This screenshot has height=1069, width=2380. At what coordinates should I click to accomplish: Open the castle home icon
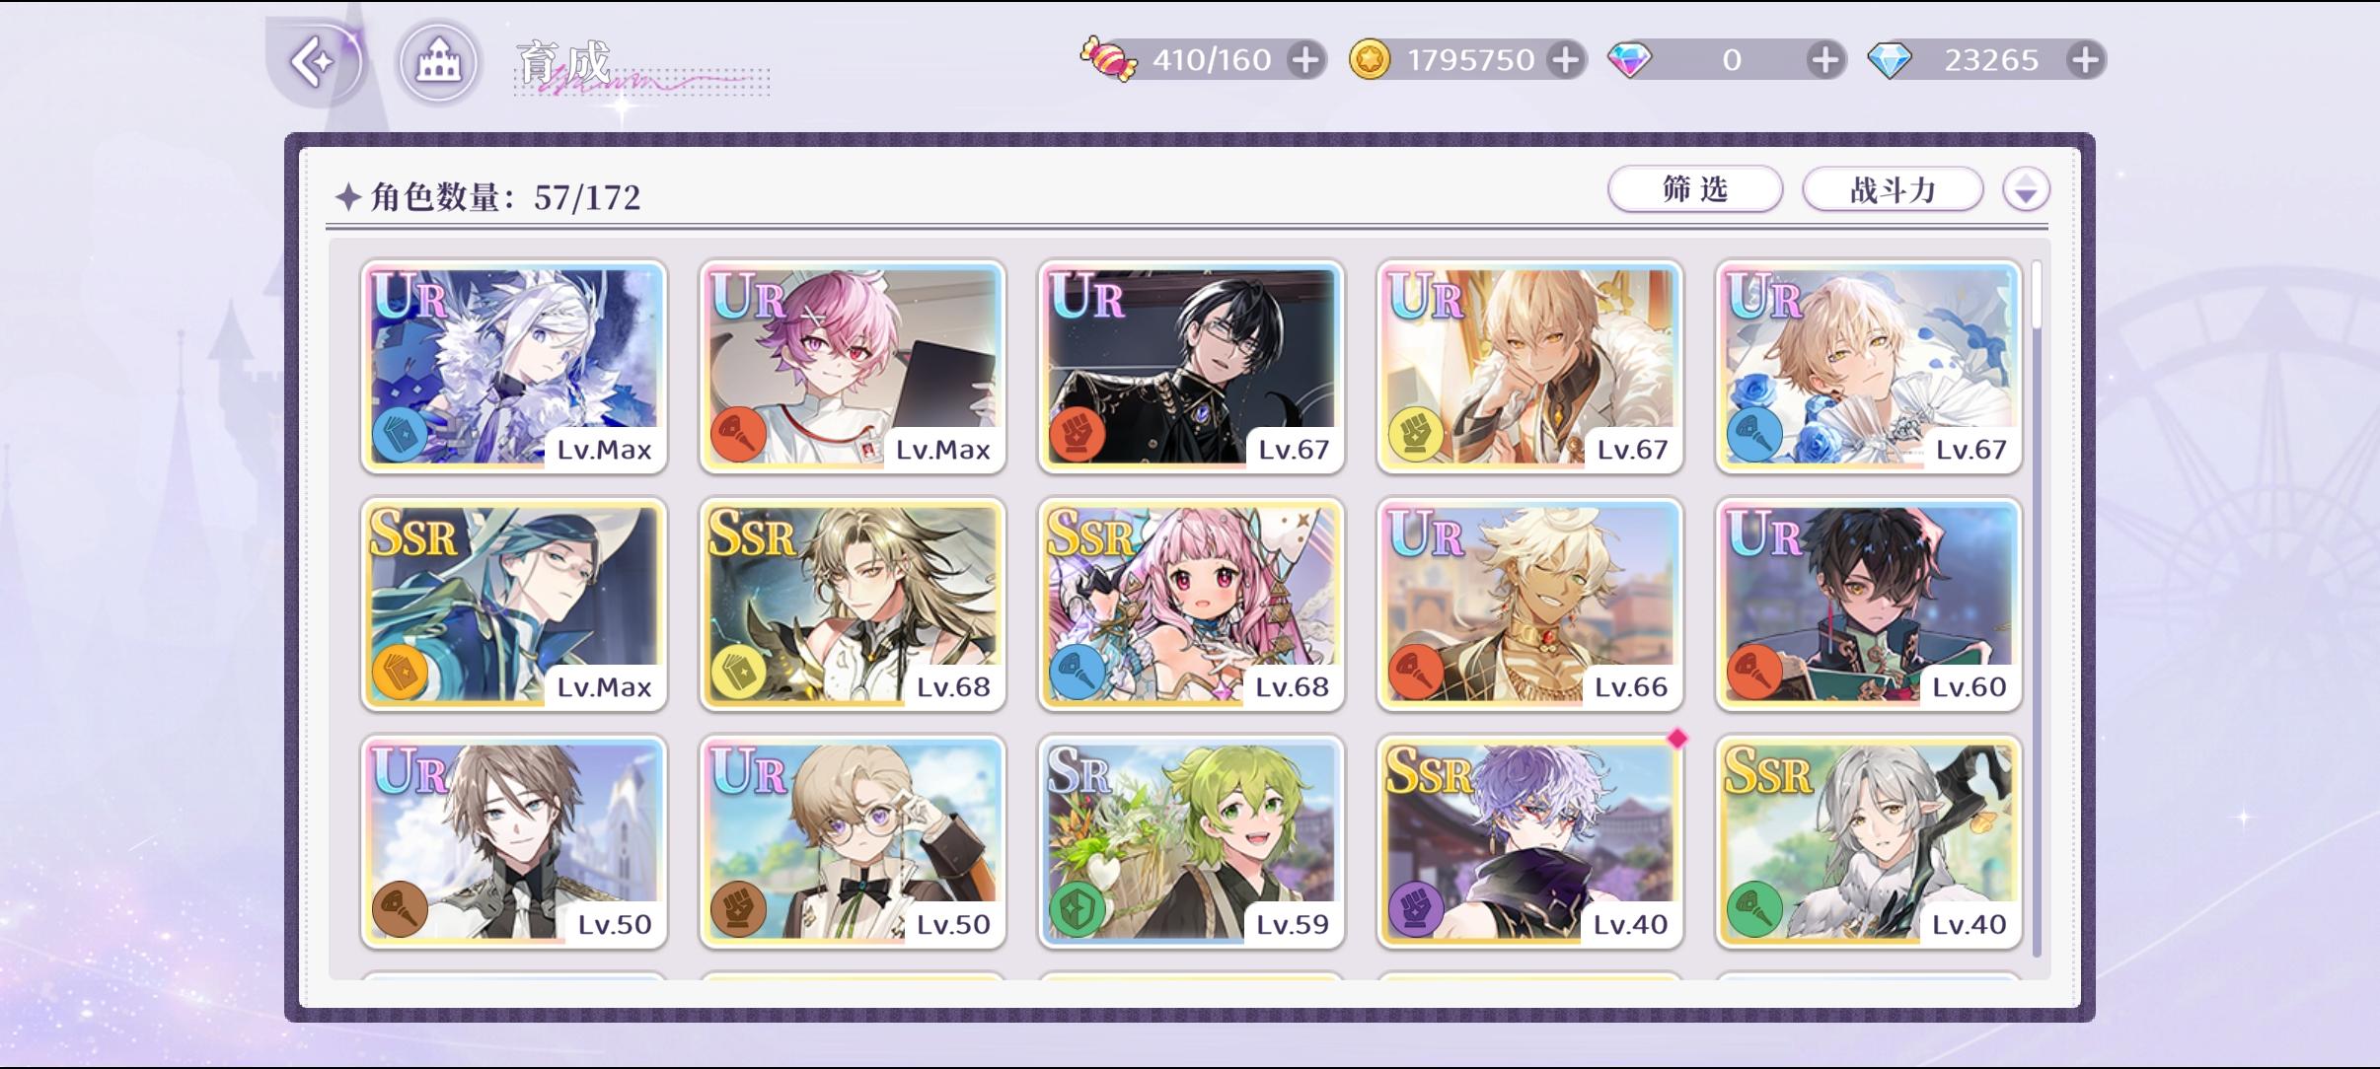[x=439, y=62]
